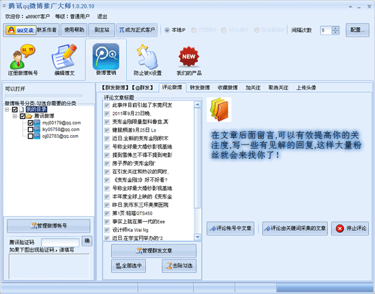
Task: Collapse the 我的目录 tree node
Action: coord(7,110)
